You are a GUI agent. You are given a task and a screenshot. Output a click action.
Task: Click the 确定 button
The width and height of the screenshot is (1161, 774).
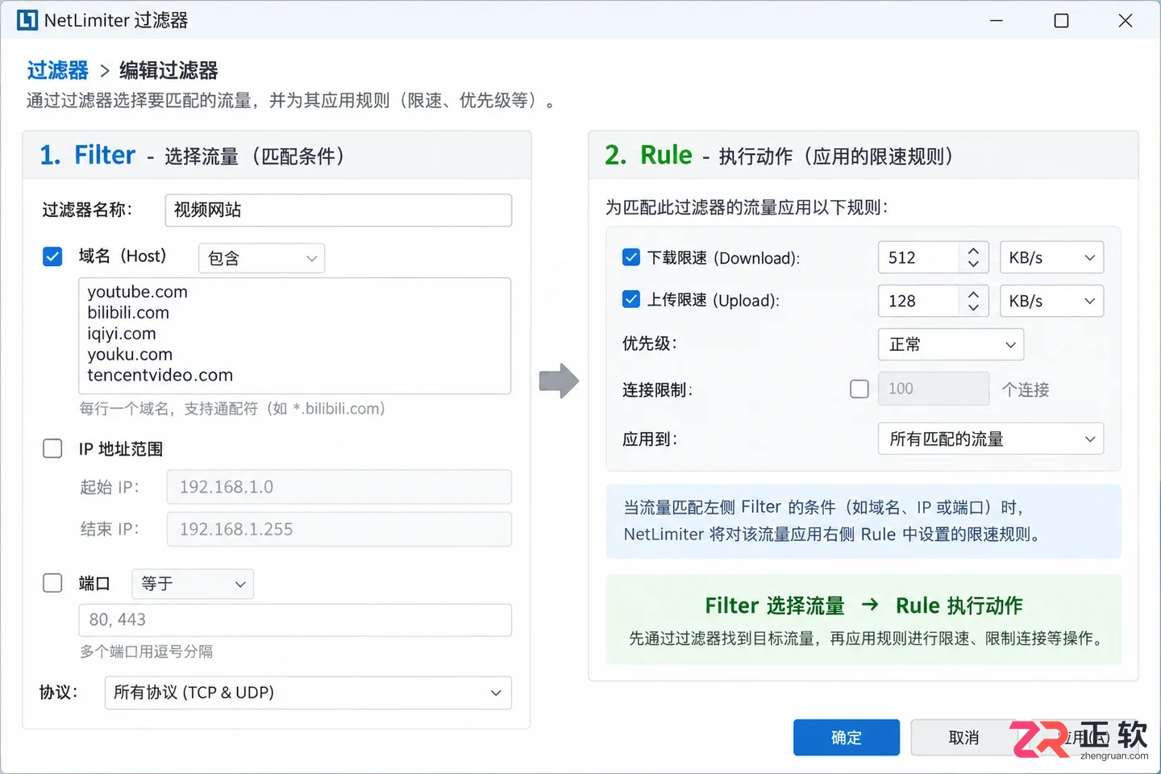[847, 738]
